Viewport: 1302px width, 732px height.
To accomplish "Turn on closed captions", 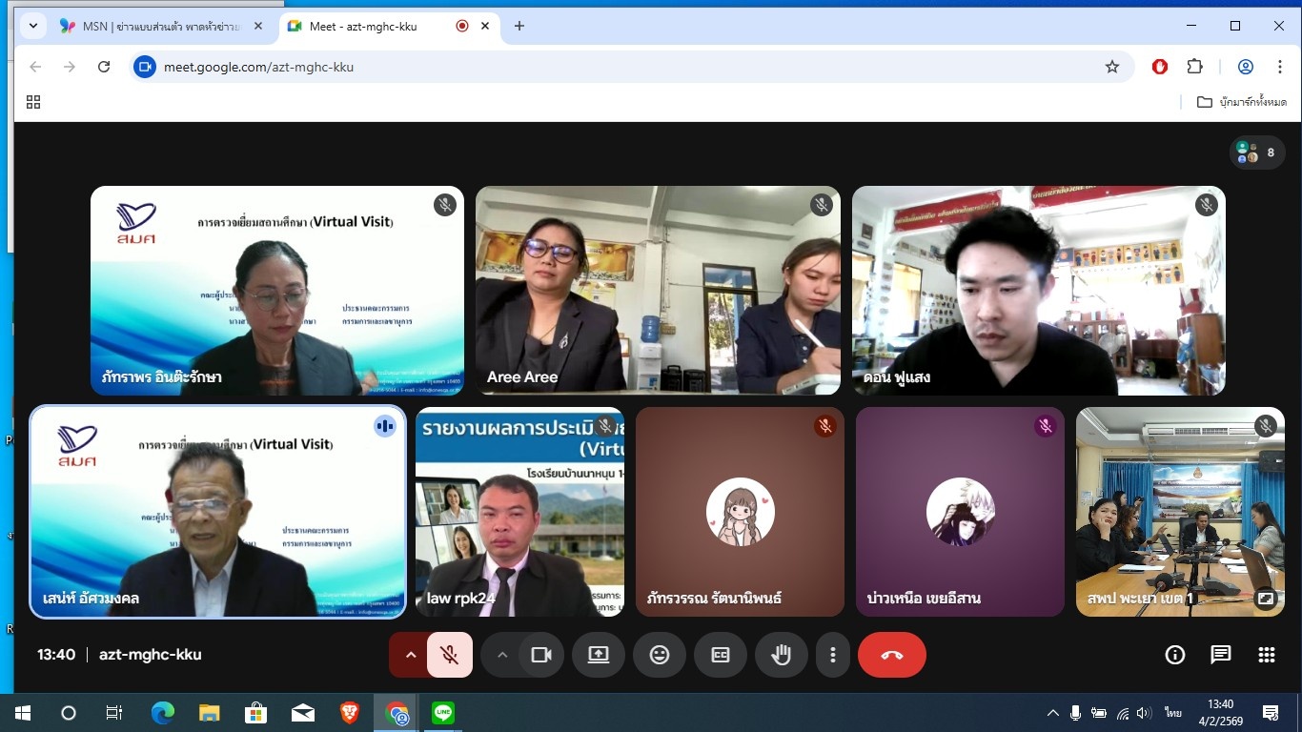I will point(720,655).
